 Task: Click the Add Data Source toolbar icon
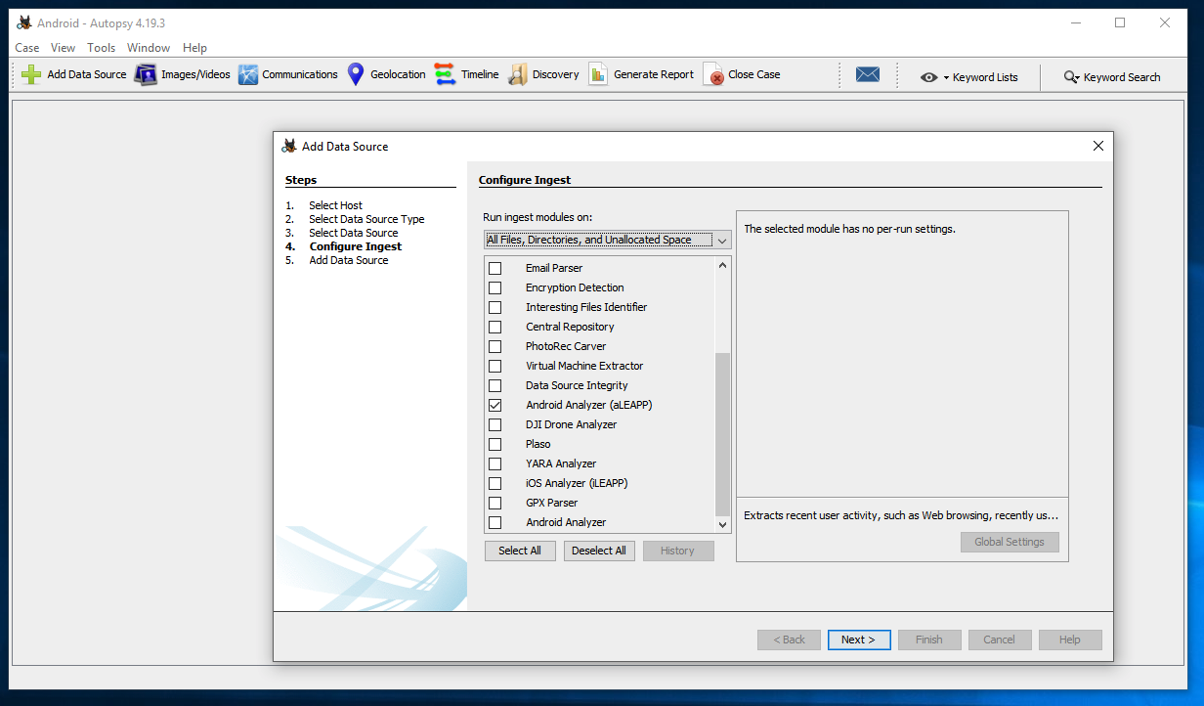tap(32, 74)
